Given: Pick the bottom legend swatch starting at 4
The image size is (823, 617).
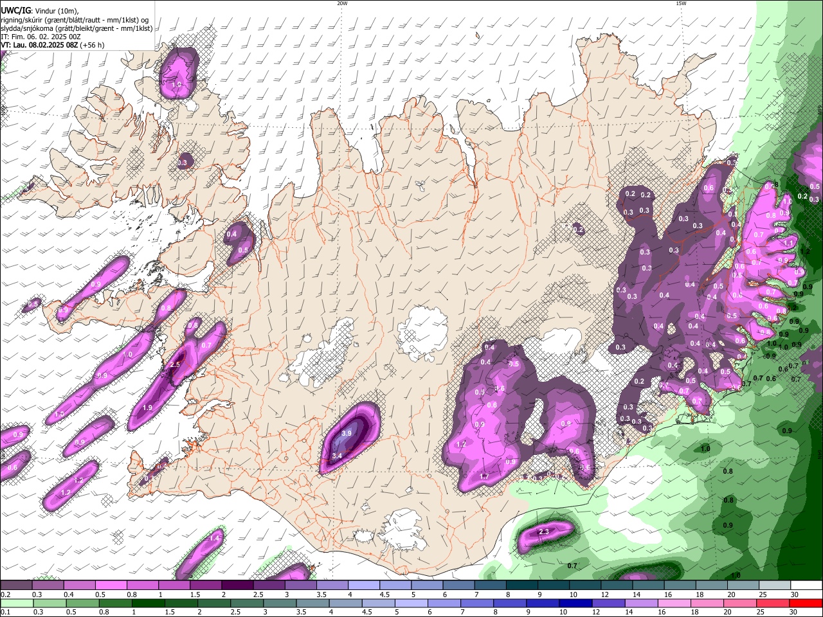Looking at the screenshot, I should [x=347, y=604].
